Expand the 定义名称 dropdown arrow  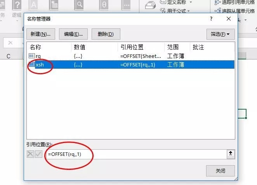(x=191, y=2)
